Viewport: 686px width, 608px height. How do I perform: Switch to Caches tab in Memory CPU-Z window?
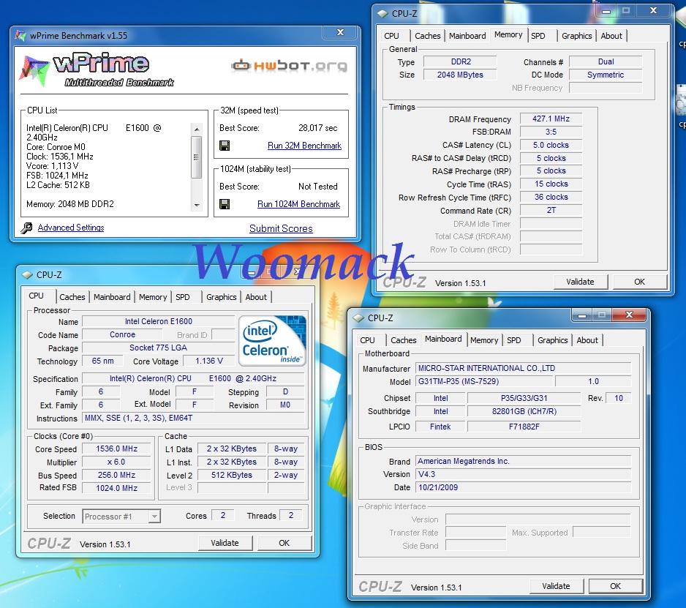coord(427,36)
